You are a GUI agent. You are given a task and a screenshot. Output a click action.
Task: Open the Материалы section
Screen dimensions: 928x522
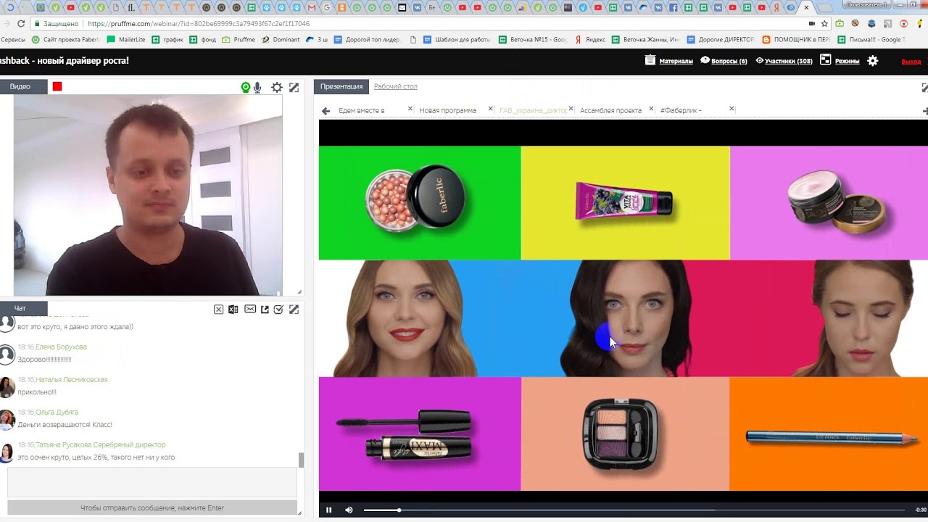[669, 61]
